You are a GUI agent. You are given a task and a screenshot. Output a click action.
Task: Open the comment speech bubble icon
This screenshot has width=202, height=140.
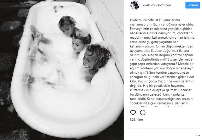coord(143,113)
